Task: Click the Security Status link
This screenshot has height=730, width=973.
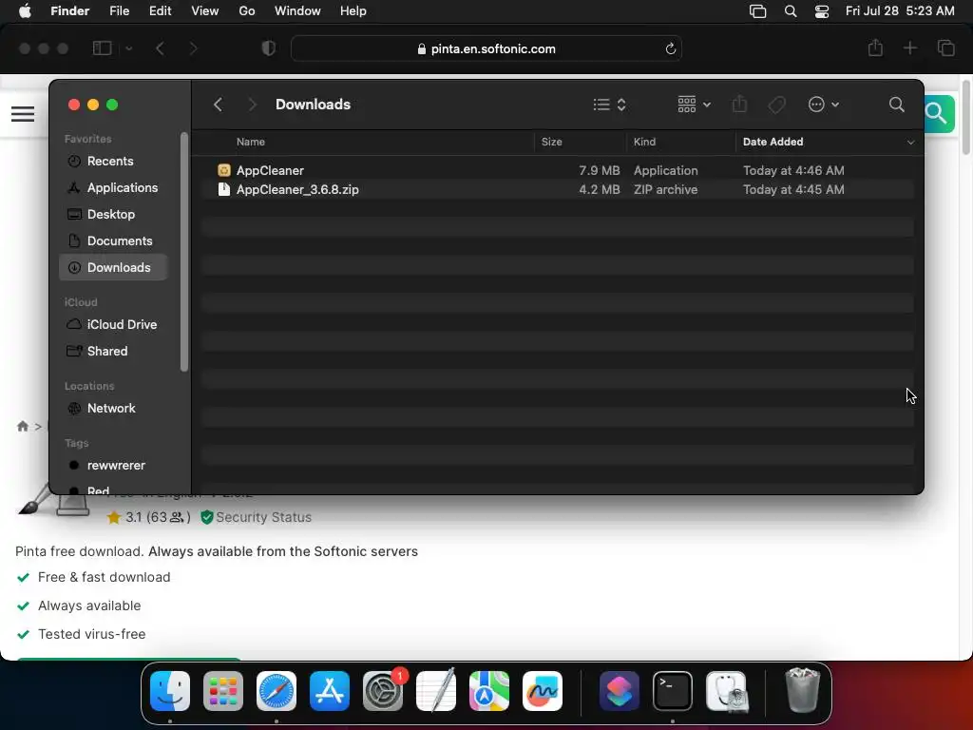Action: coord(263,517)
